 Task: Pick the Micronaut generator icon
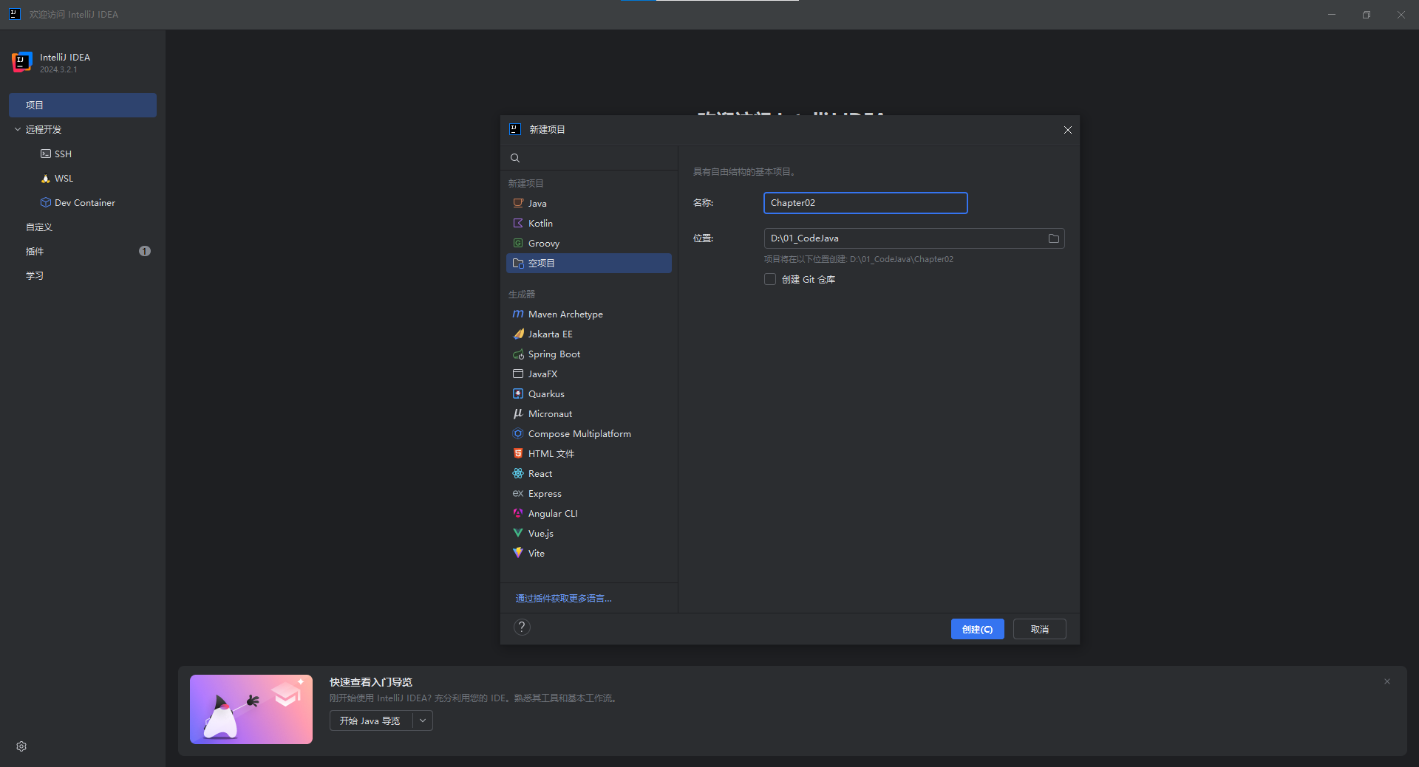click(518, 413)
